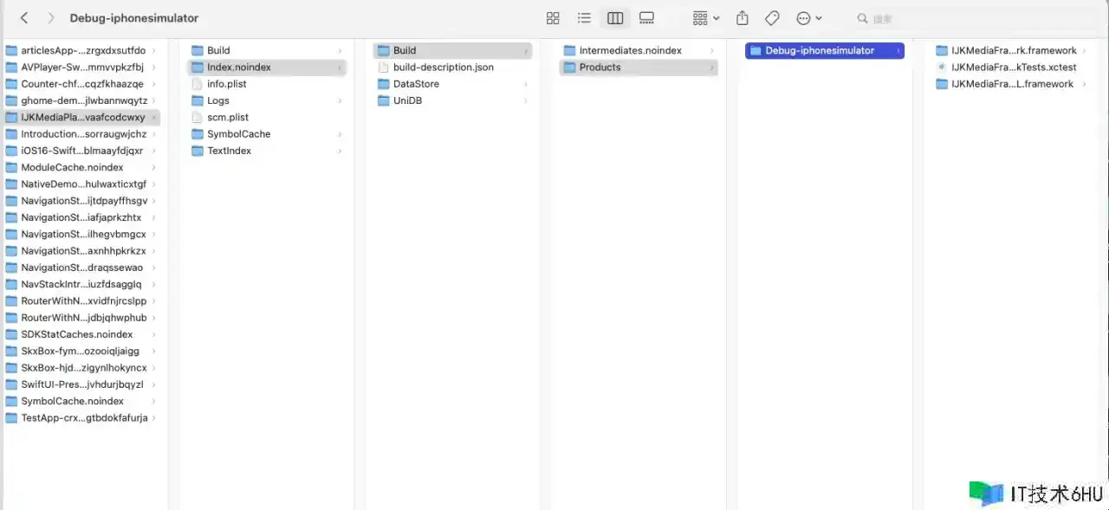Open the DataStore folder
The width and height of the screenshot is (1109, 510).
(x=416, y=84)
